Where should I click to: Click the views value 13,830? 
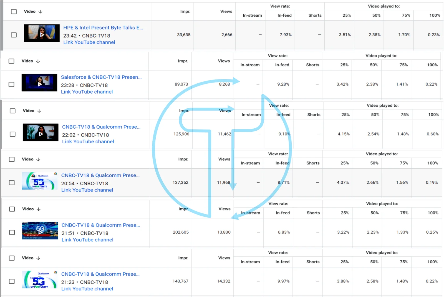[224, 232]
